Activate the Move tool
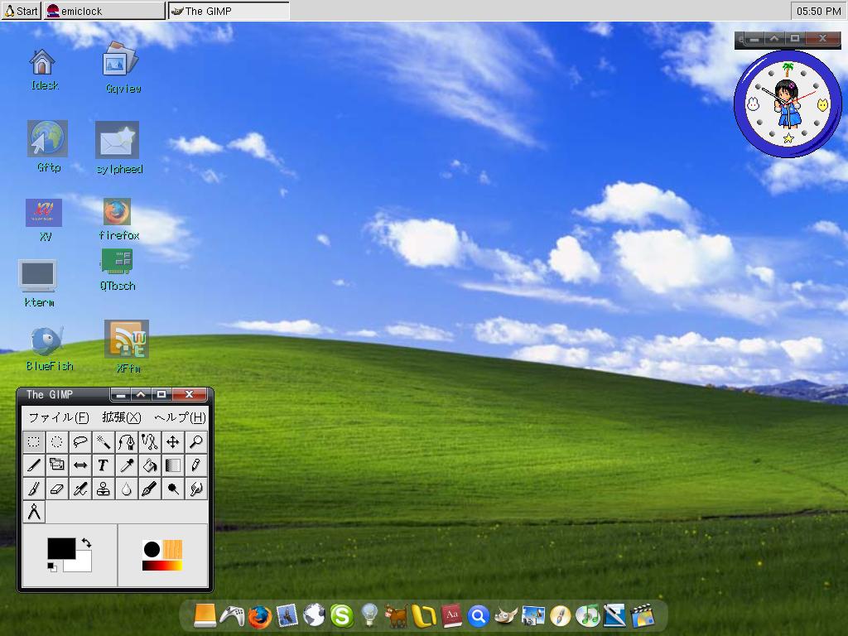The image size is (848, 636). point(173,441)
